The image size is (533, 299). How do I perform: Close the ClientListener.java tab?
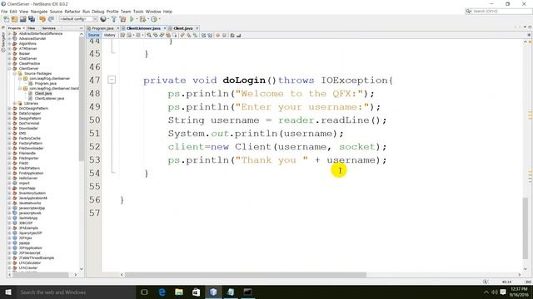pos(165,28)
